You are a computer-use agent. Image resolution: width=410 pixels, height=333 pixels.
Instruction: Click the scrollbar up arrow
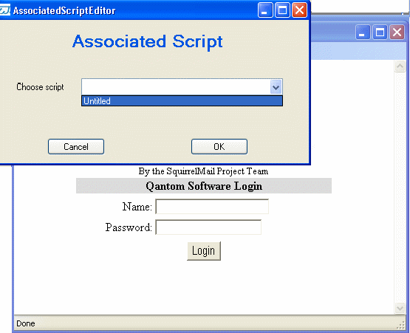(x=400, y=66)
